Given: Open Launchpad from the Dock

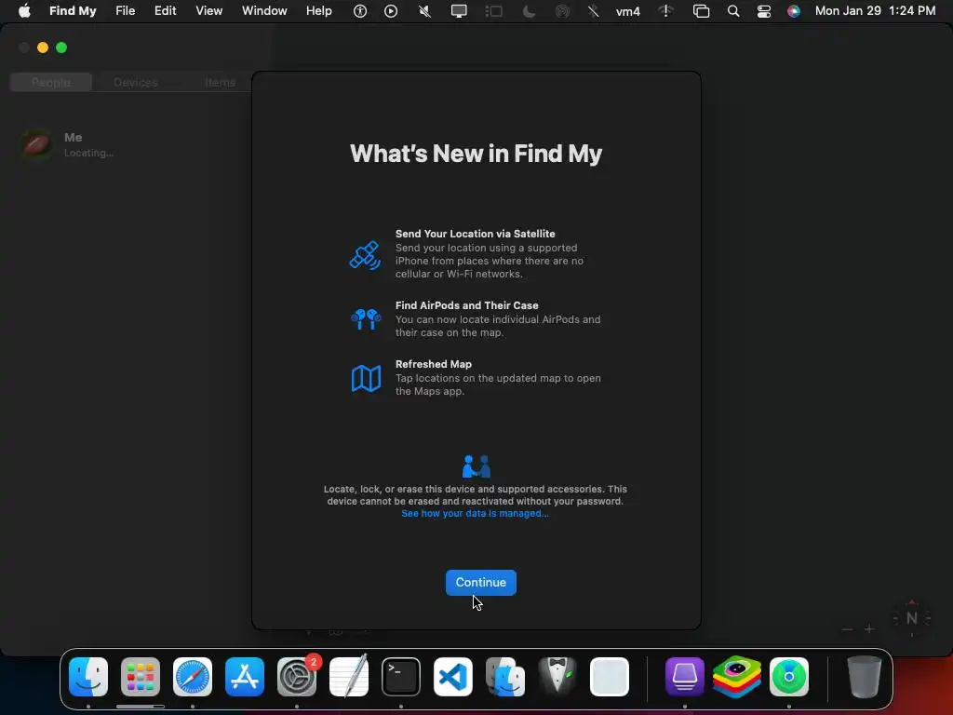Looking at the screenshot, I should pyautogui.click(x=141, y=677).
